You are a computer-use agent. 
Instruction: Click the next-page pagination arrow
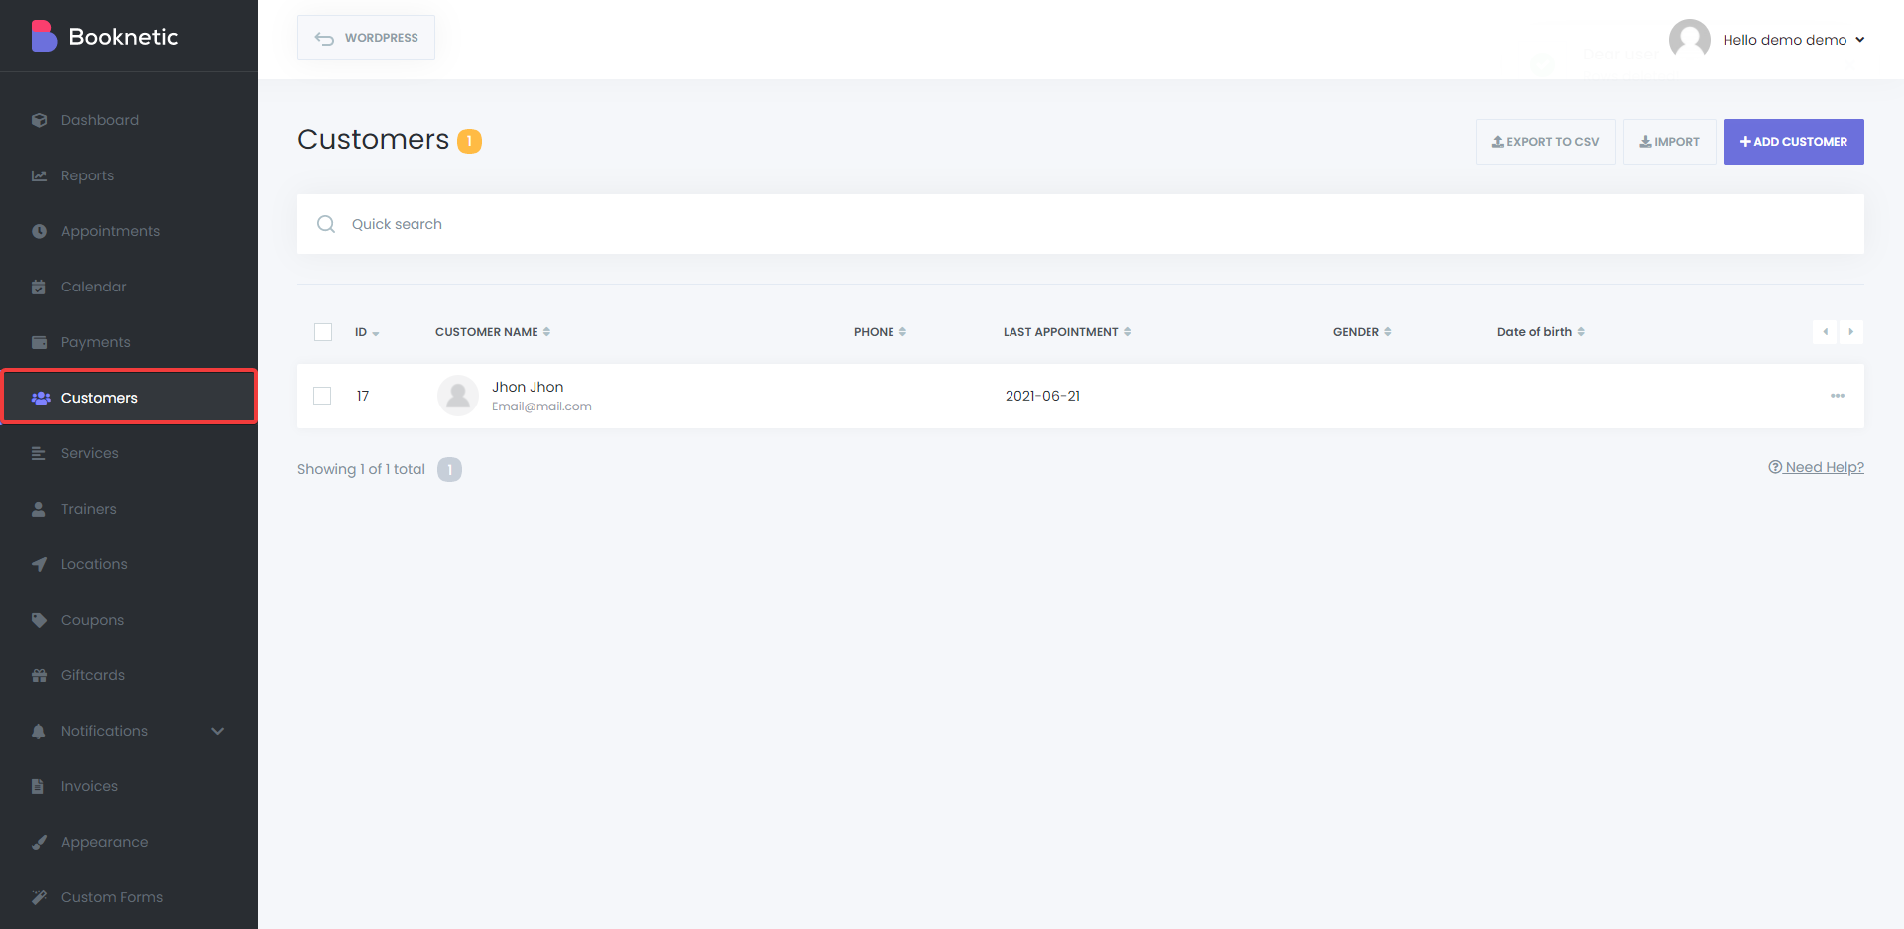pos(1851,332)
